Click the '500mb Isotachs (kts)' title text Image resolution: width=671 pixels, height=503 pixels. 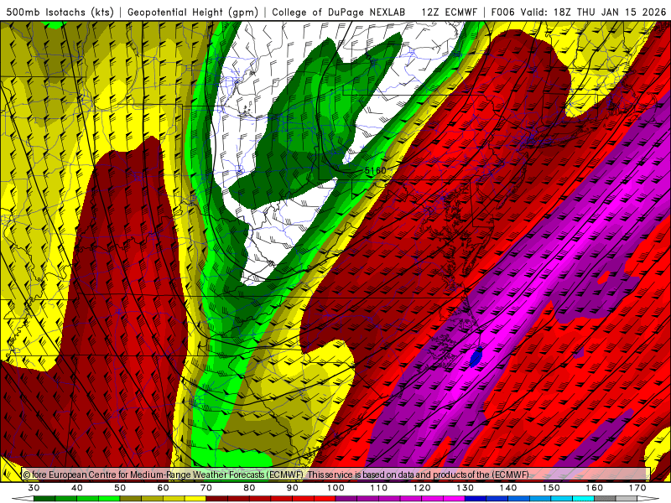[x=60, y=12]
